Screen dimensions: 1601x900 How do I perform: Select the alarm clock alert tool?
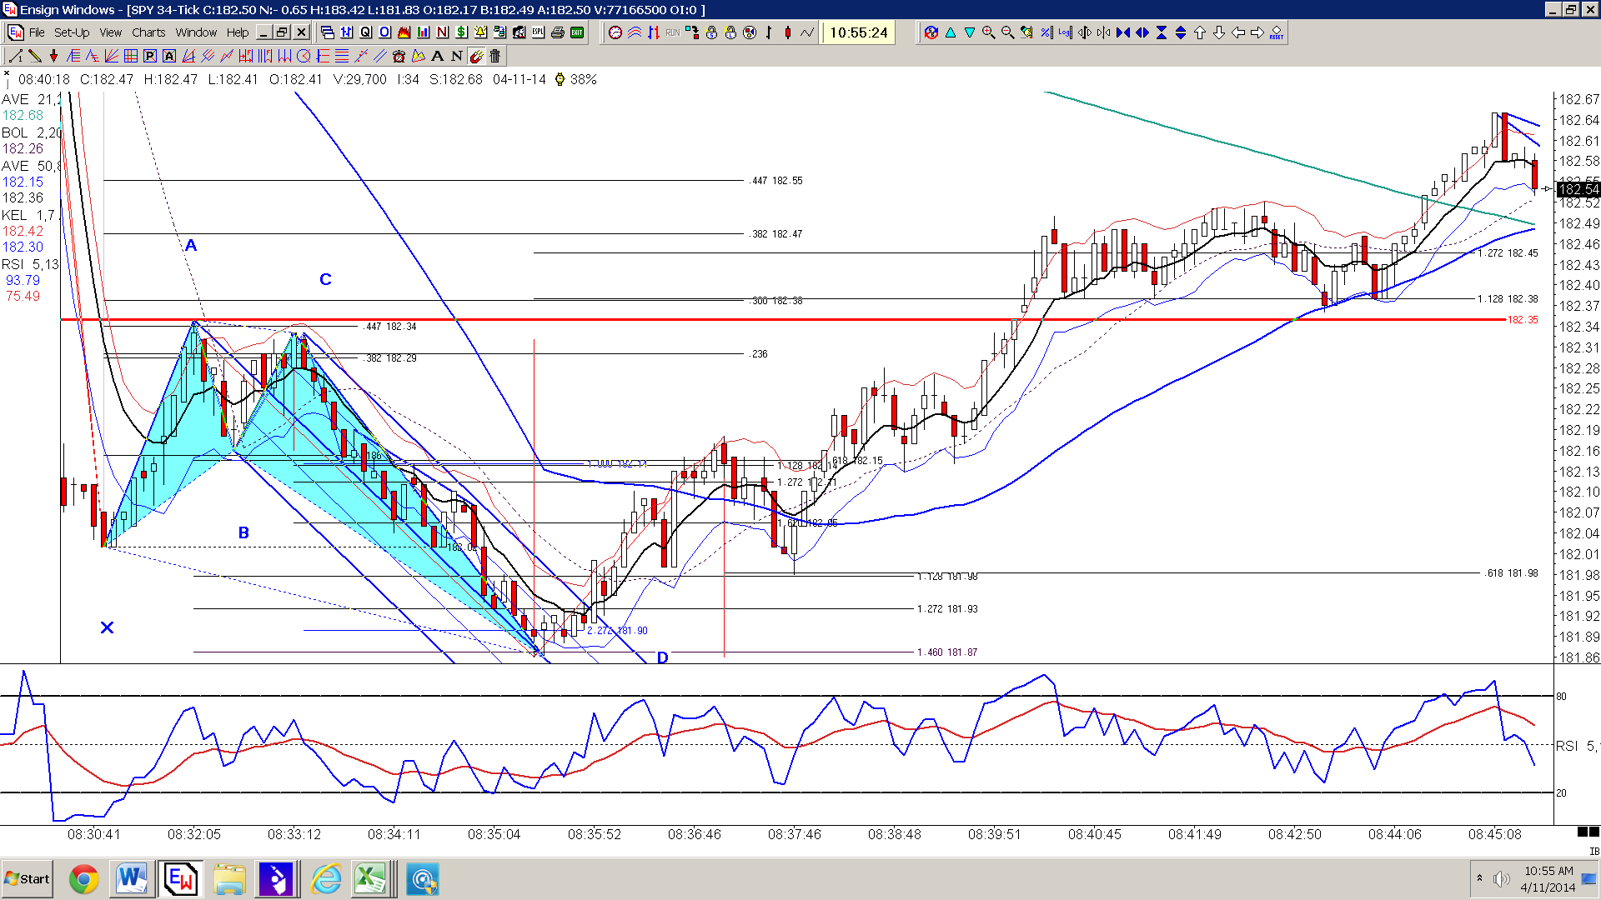[x=399, y=56]
